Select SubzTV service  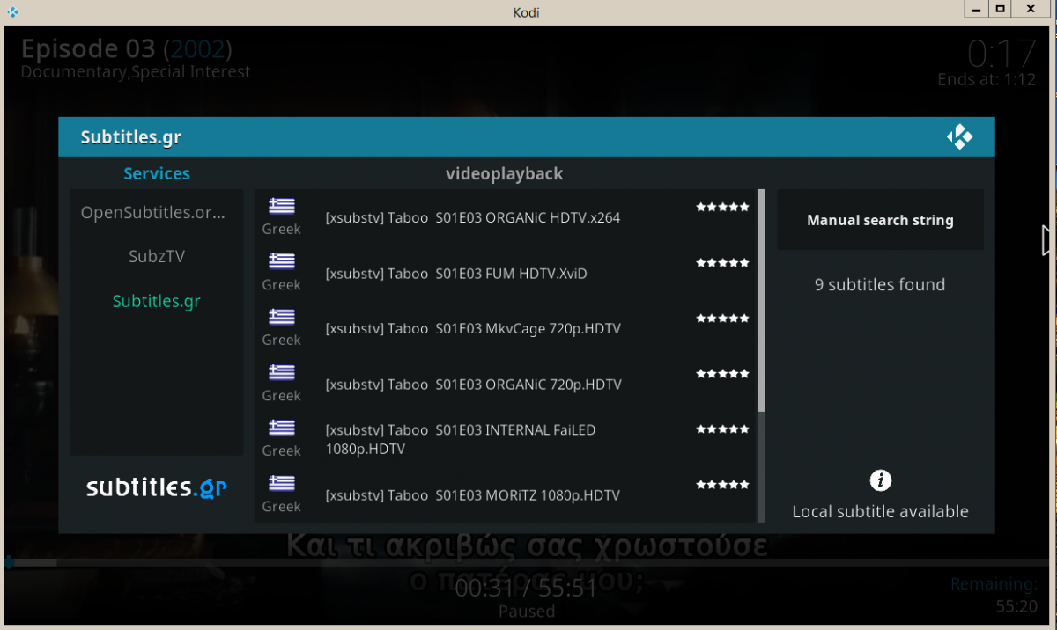[x=157, y=256]
